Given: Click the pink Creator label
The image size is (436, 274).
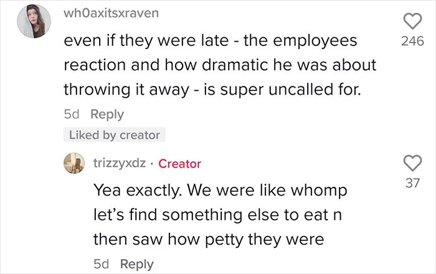Looking at the screenshot, I should click(x=180, y=164).
